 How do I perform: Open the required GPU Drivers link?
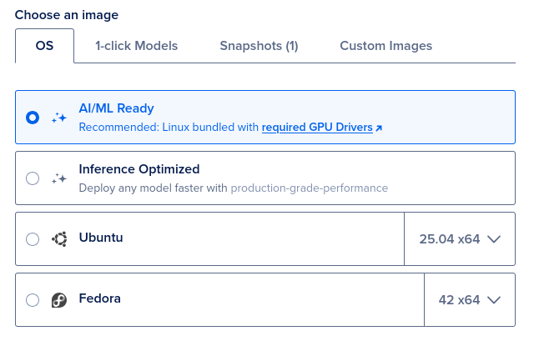pos(317,128)
